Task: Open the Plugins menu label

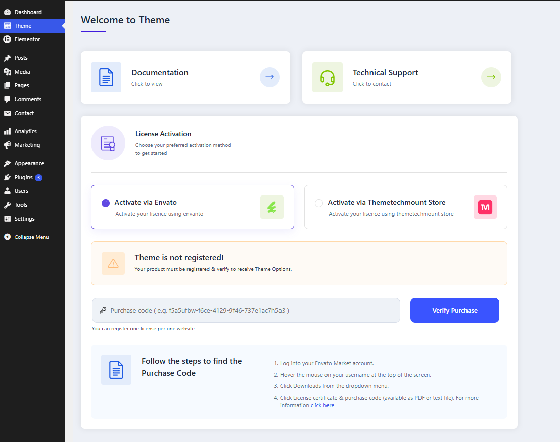Action: pyautogui.click(x=24, y=177)
